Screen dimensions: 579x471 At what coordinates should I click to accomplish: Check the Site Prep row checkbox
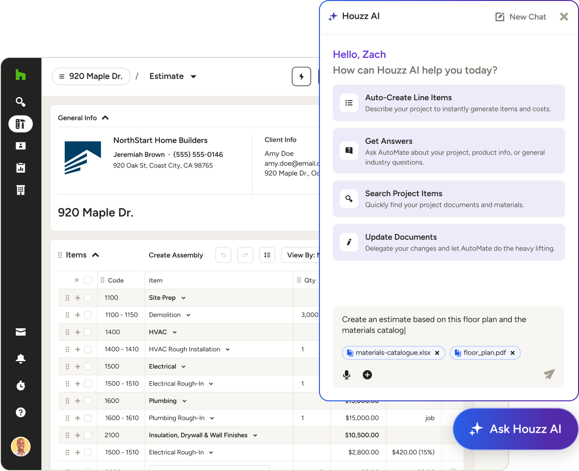coord(88,298)
